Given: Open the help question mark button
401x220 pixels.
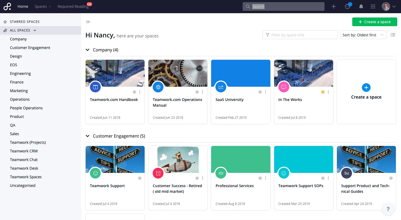Looking at the screenshot, I should [388, 209].
